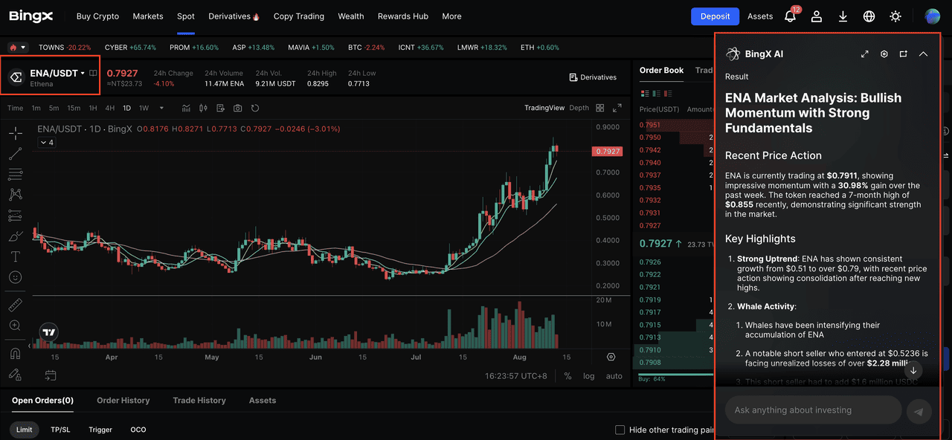Switch the chart to Depth view
The width and height of the screenshot is (952, 440).
pyautogui.click(x=579, y=108)
